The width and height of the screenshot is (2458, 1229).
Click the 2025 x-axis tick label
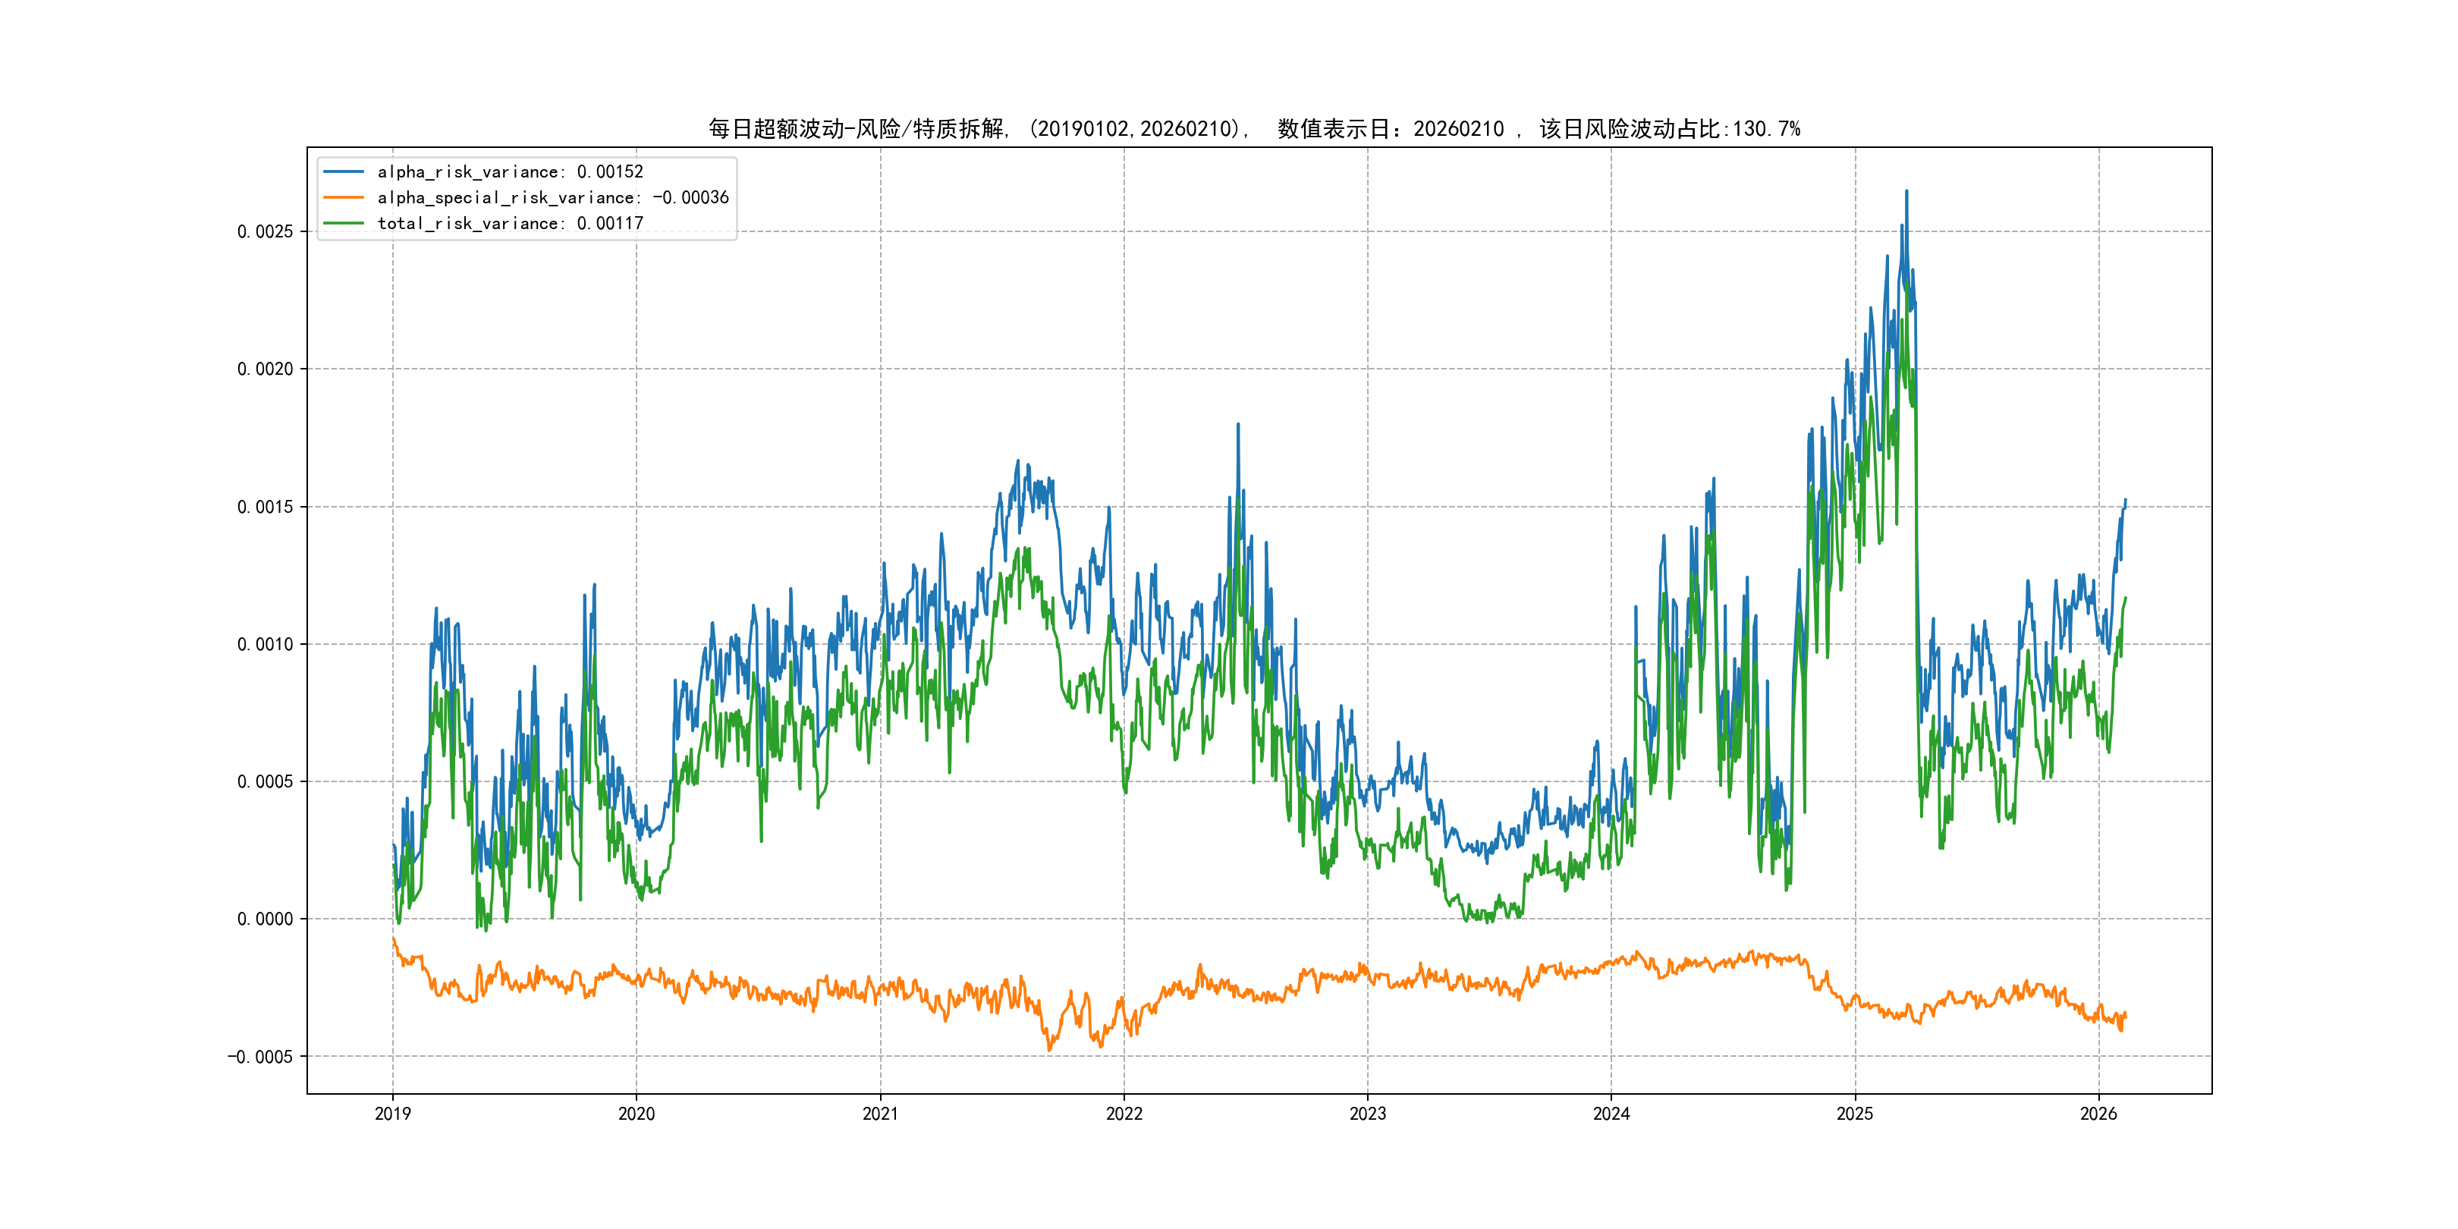(x=1855, y=1114)
